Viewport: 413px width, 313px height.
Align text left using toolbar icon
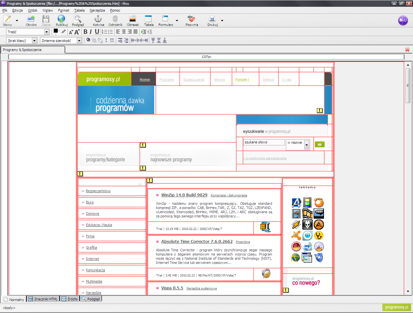point(118,32)
